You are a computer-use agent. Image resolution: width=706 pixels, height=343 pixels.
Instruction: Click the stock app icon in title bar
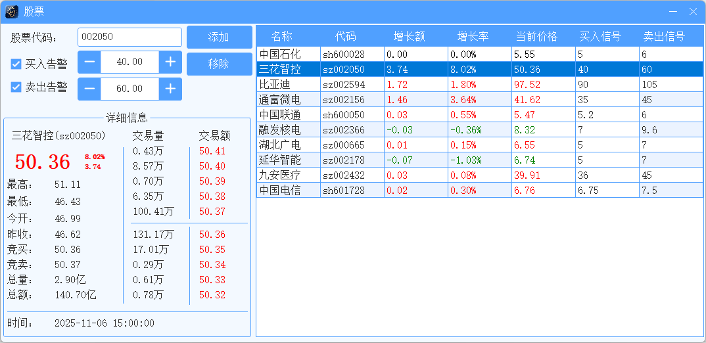(x=12, y=12)
